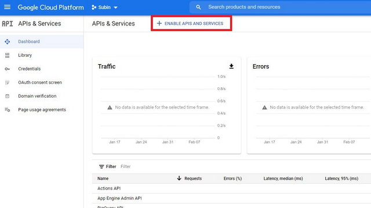This screenshot has width=371, height=208.
Task: Click the API logo icon in sidebar header
Action: pyautogui.click(x=8, y=24)
